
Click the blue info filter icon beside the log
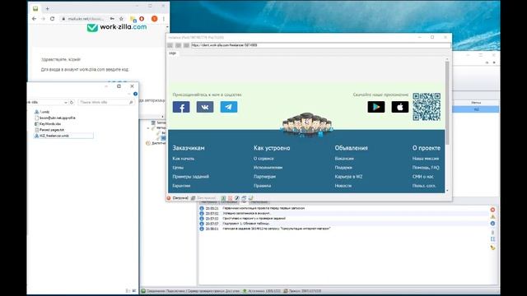coord(492,223)
